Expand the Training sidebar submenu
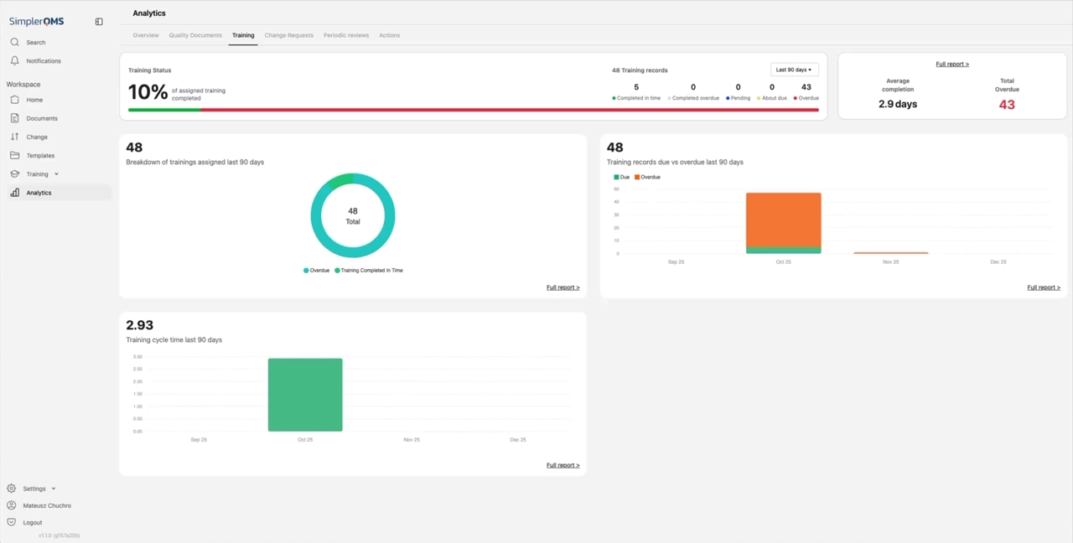This screenshot has width=1073, height=543. [x=56, y=174]
